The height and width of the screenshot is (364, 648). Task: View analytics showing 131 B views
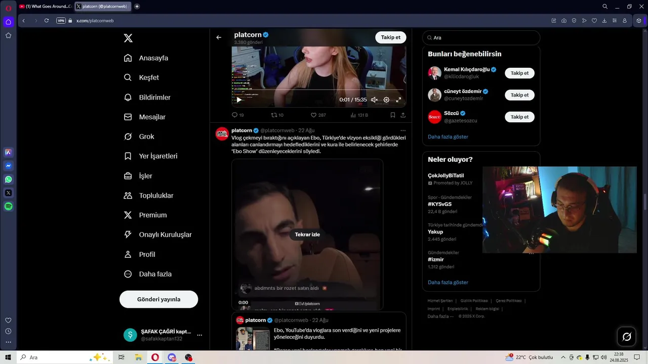coord(359,115)
